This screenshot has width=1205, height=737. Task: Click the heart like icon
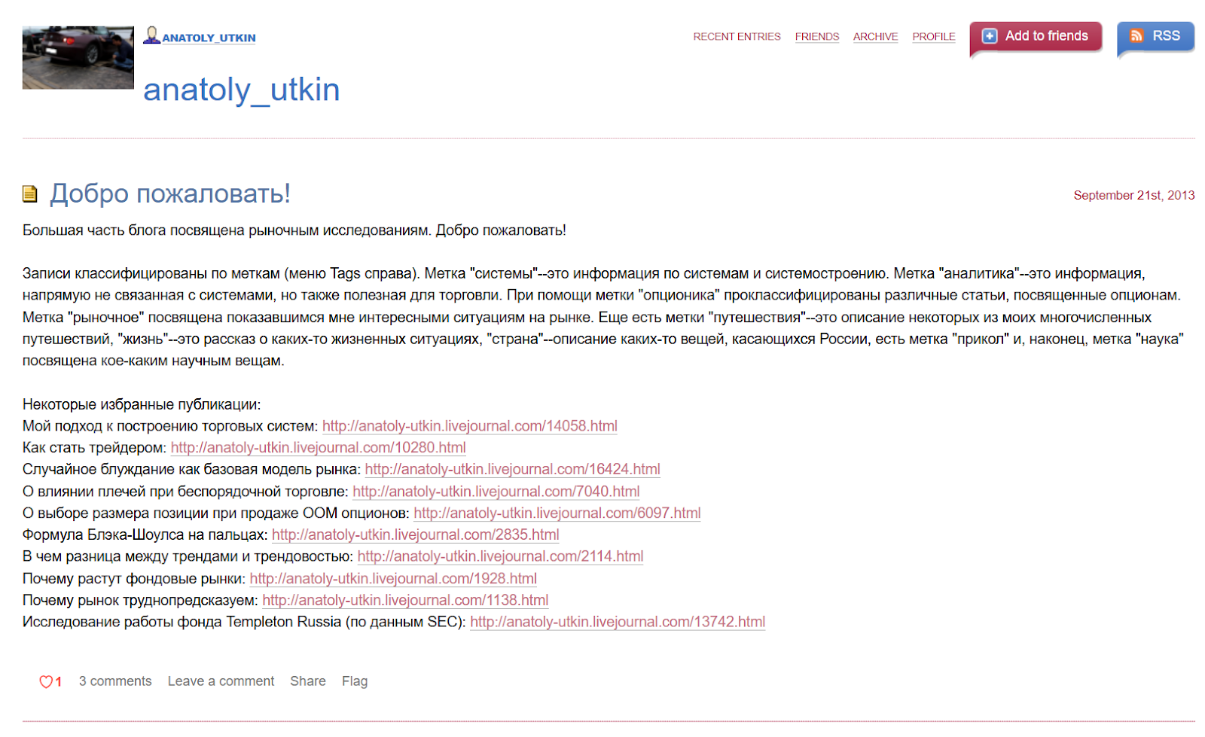[x=46, y=682]
